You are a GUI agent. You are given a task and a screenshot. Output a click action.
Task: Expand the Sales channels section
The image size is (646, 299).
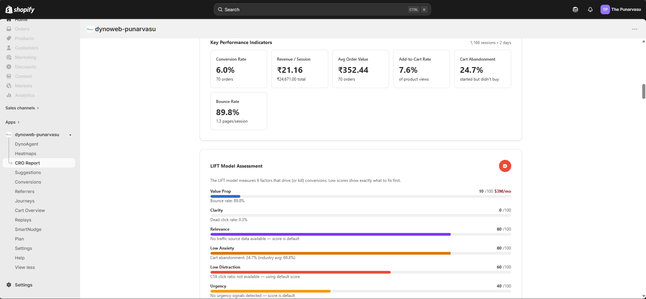tap(22, 108)
